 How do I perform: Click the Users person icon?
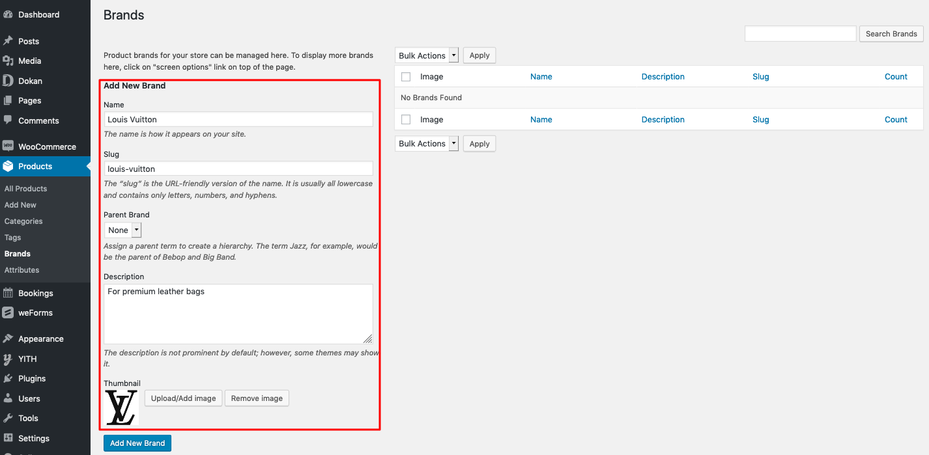(8, 398)
